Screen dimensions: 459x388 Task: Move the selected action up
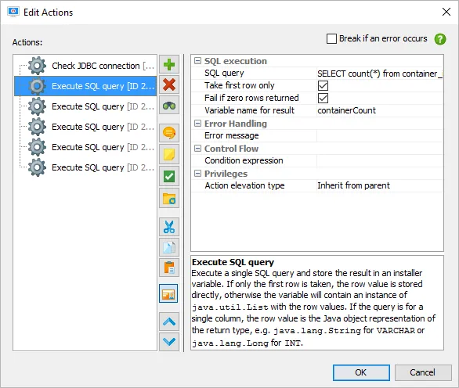pos(169,322)
